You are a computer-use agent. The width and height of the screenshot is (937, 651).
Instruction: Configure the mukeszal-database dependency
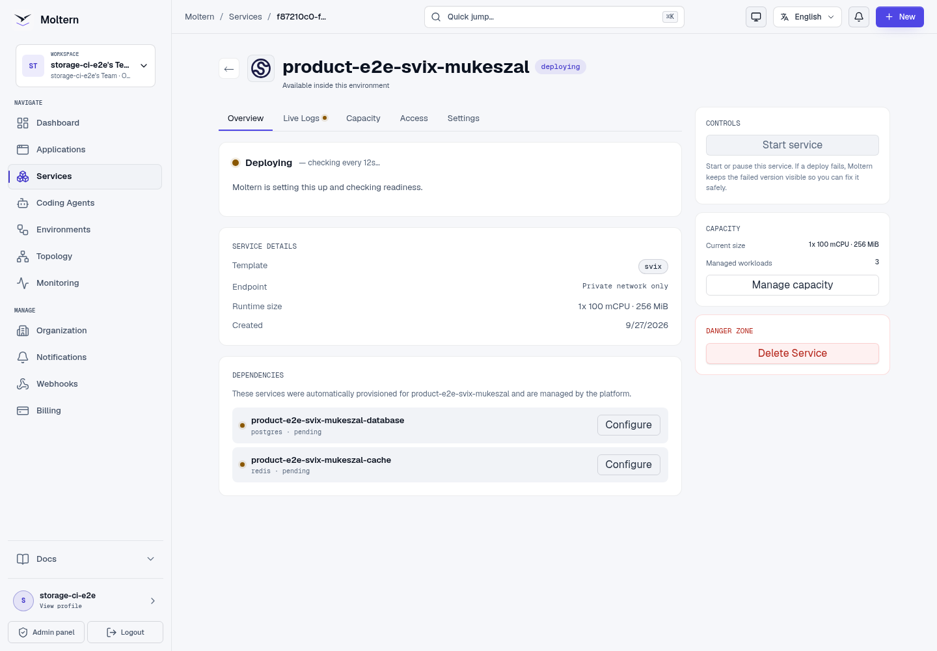click(x=629, y=425)
